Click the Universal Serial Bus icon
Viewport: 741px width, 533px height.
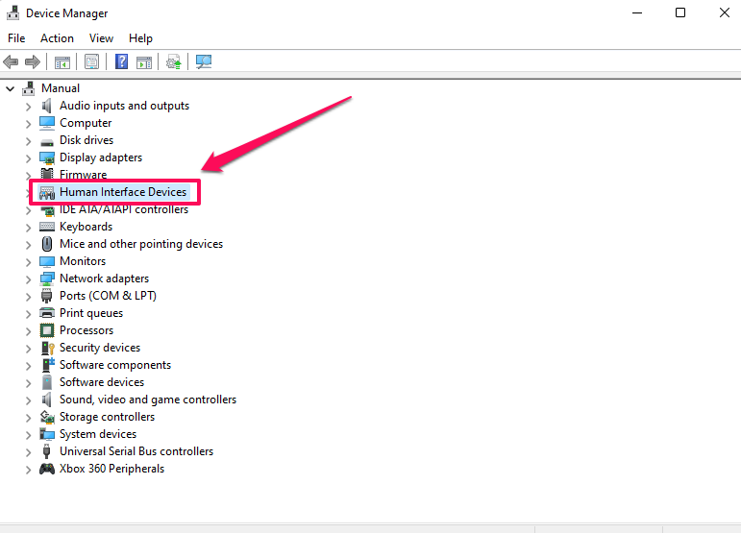pos(46,451)
